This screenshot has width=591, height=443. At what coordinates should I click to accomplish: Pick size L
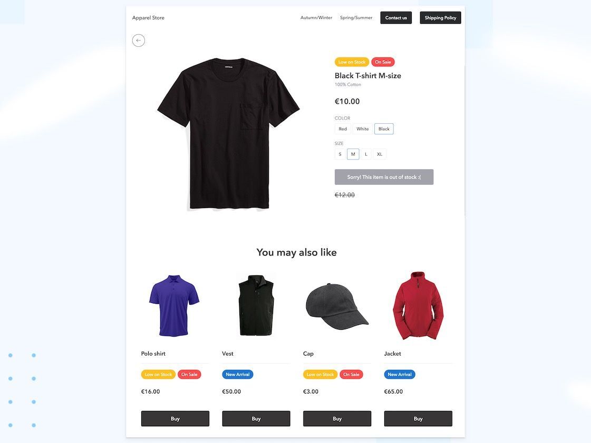tap(366, 154)
